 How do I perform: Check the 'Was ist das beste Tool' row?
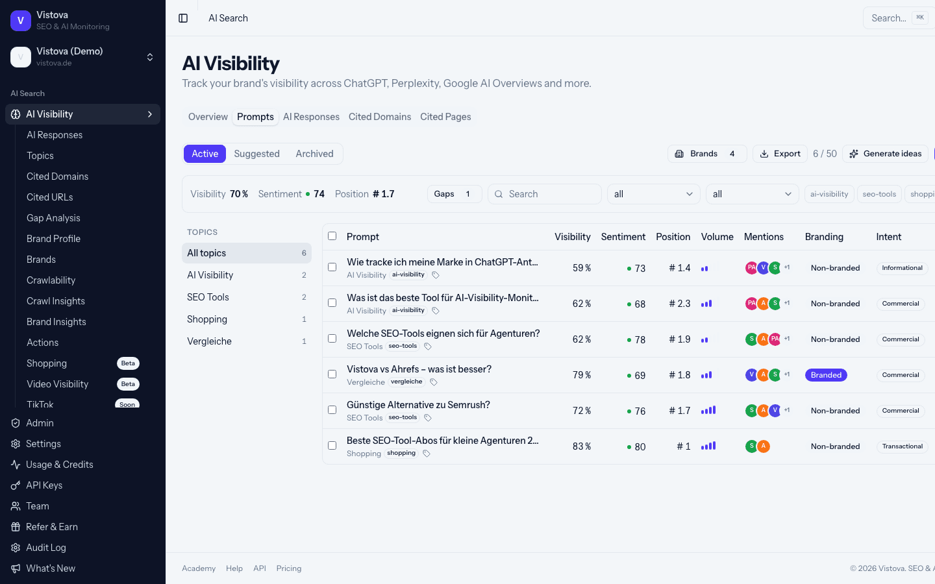click(x=332, y=303)
